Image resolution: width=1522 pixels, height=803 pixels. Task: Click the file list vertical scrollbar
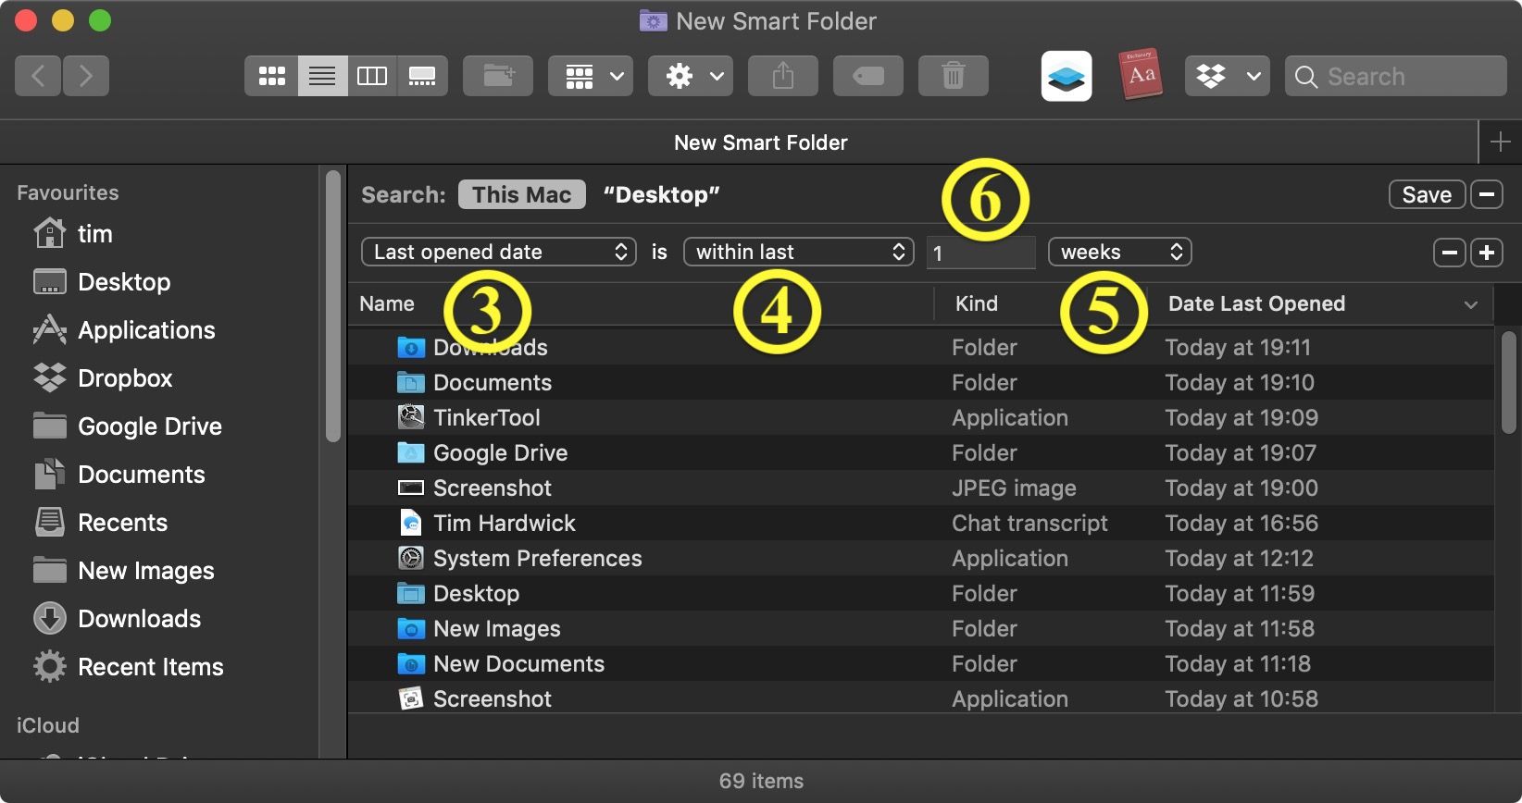pyautogui.click(x=1508, y=381)
